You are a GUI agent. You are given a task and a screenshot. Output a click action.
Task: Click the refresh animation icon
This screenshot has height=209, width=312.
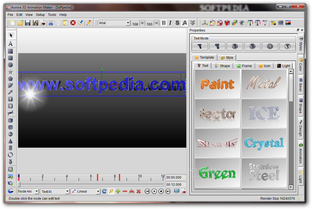pyautogui.click(x=104, y=191)
